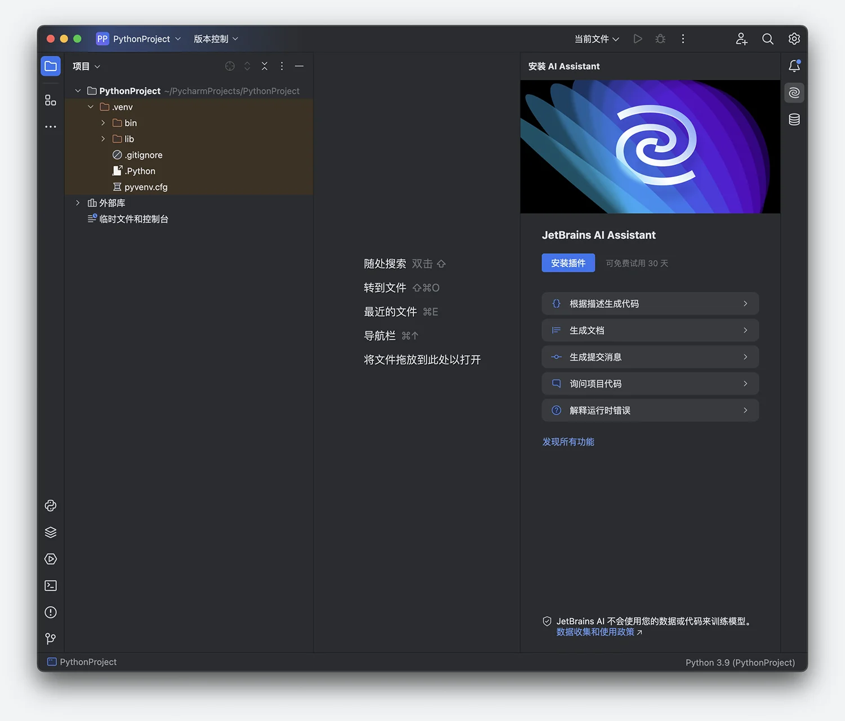The width and height of the screenshot is (845, 721).
Task: Open the PythonProject name dropdown
Action: point(146,39)
